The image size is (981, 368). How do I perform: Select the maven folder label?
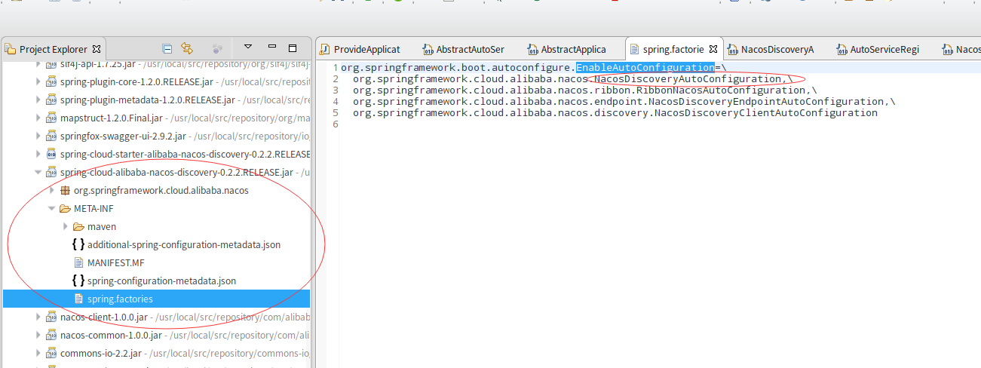(x=102, y=226)
